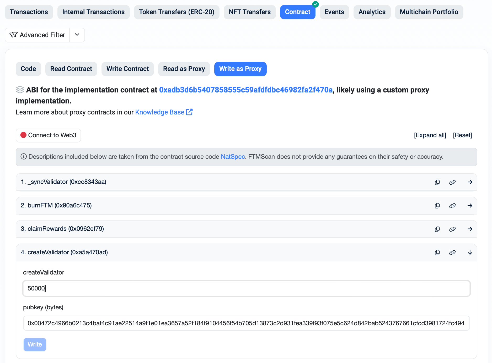Open Token Transfers (ERC-20) tab
This screenshot has width=492, height=363.
(177, 12)
